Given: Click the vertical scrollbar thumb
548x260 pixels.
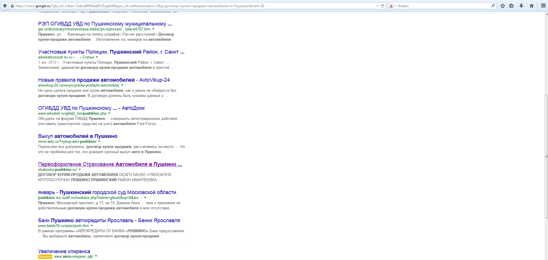Looking at the screenshot, I should (x=546, y=156).
